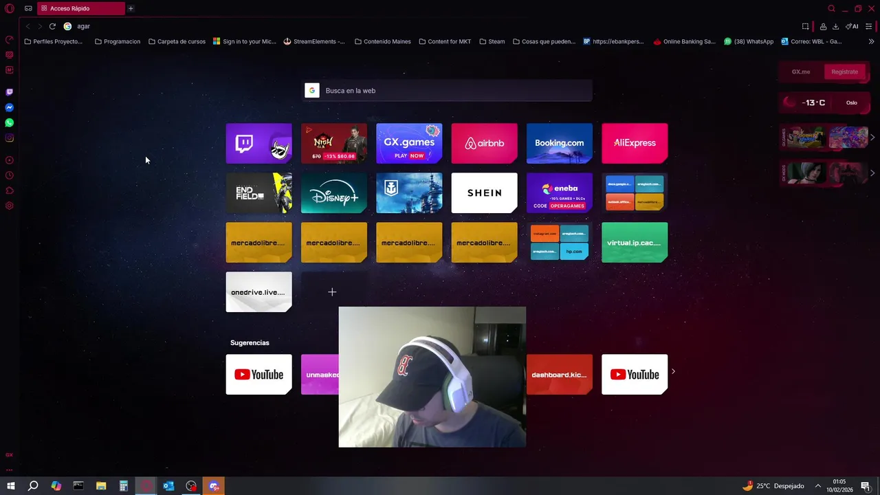Reload the current page
The image size is (880, 495).
coord(52,26)
